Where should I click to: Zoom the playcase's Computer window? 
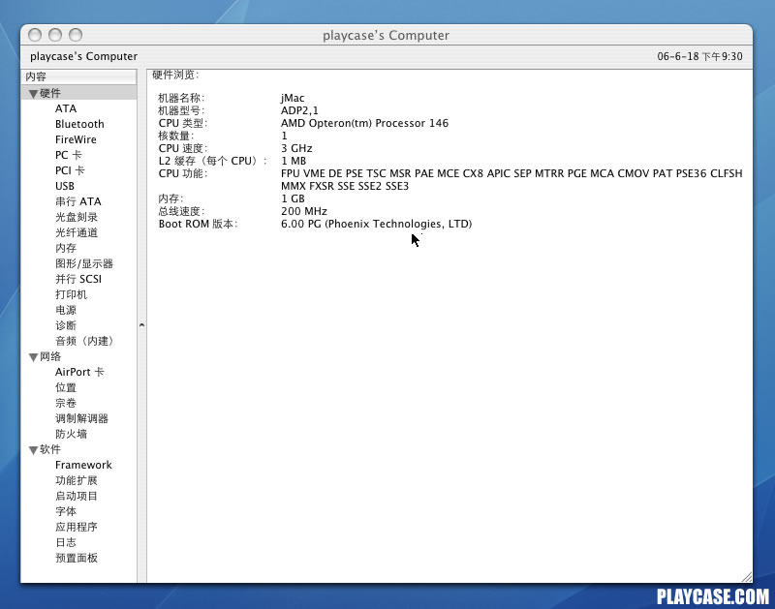click(x=76, y=35)
